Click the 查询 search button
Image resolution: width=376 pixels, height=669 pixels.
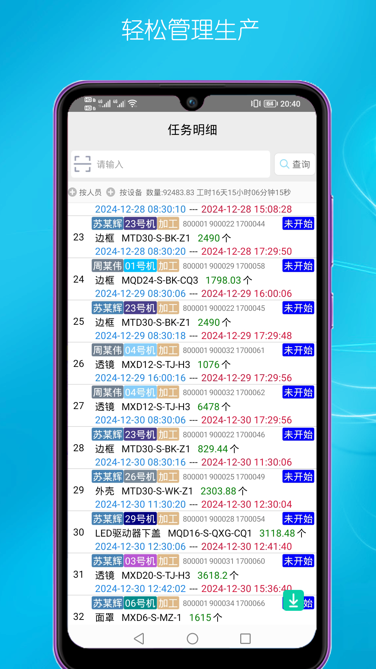tap(295, 164)
